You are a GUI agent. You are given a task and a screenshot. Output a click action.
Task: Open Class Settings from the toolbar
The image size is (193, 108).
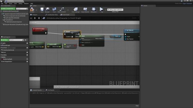pos(75,10)
